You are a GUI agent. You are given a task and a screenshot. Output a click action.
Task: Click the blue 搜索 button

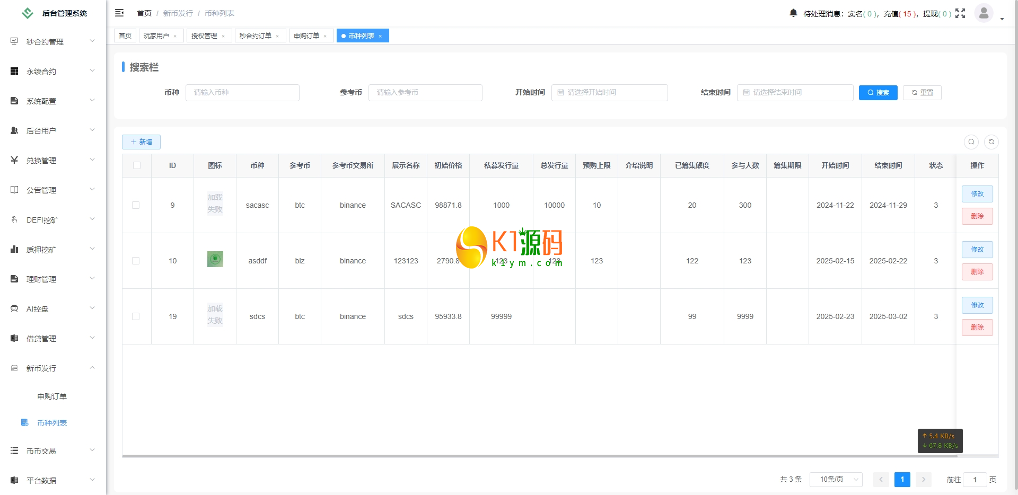(x=878, y=93)
